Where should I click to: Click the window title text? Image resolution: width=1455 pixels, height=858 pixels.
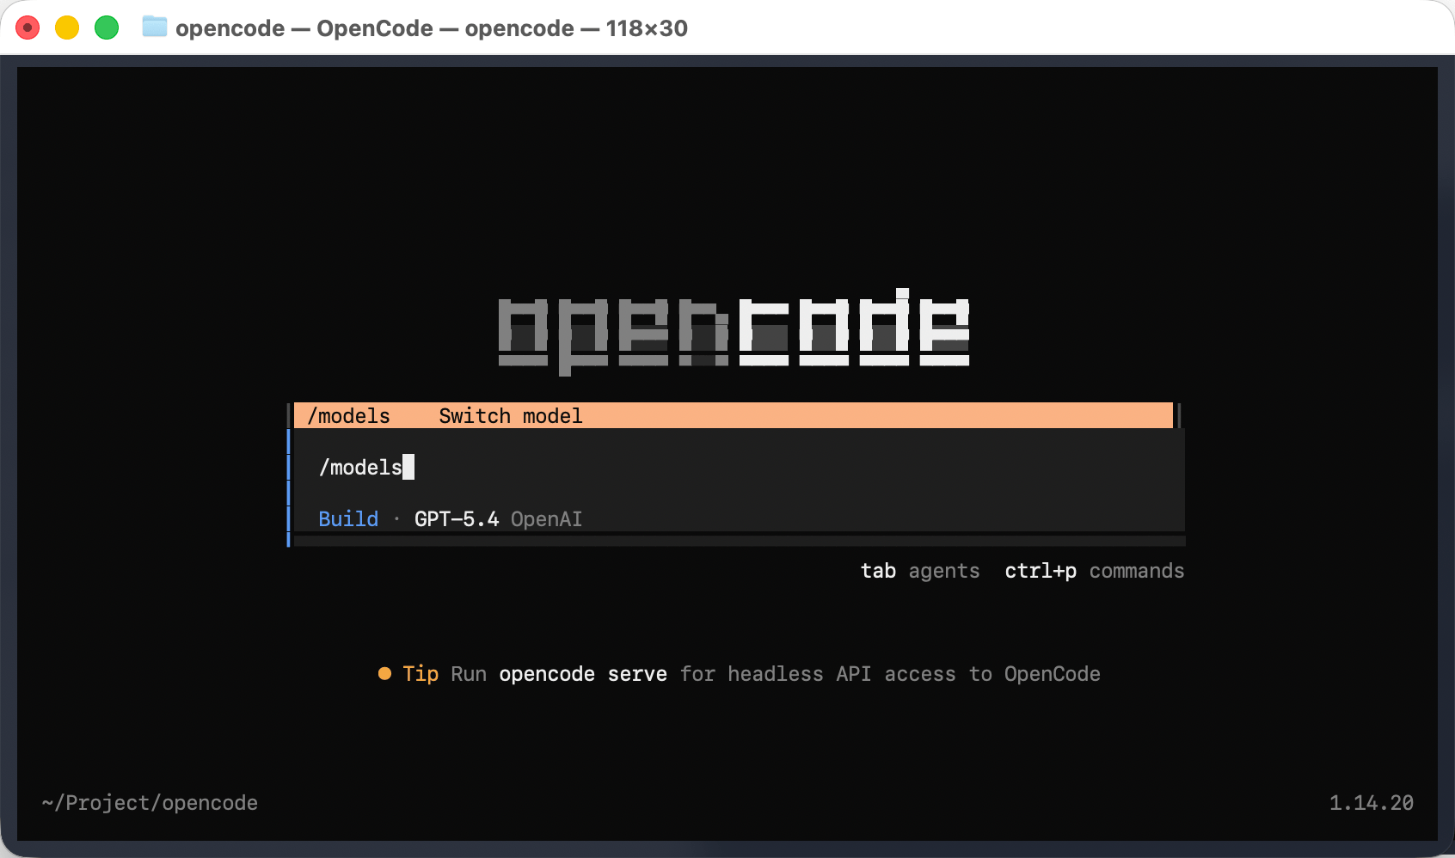432,28
